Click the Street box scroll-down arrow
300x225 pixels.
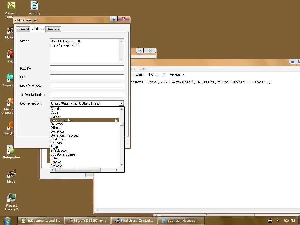pyautogui.click(x=122, y=60)
